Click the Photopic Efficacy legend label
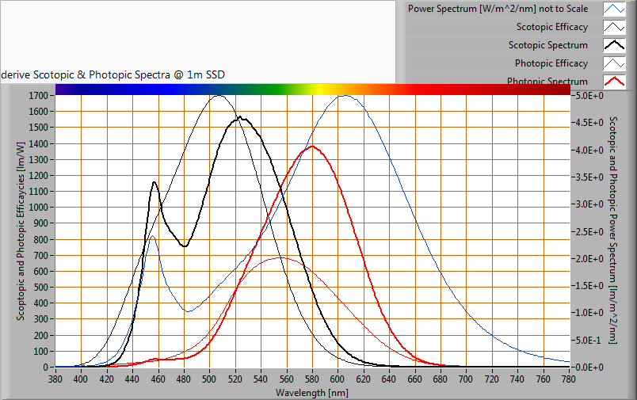637x400 pixels. point(551,63)
